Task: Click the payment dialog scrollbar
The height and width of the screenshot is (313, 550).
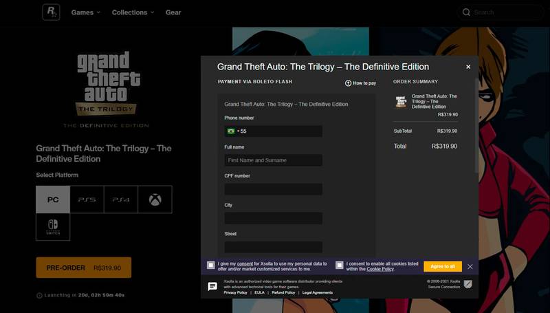Action: click(476, 127)
